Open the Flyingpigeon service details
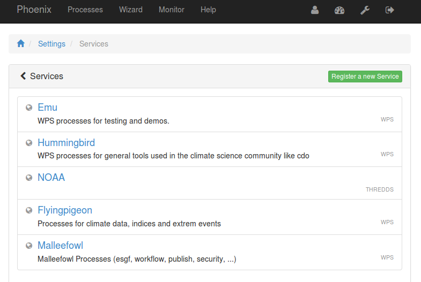Viewport: 421px width, 282px height. tap(65, 210)
